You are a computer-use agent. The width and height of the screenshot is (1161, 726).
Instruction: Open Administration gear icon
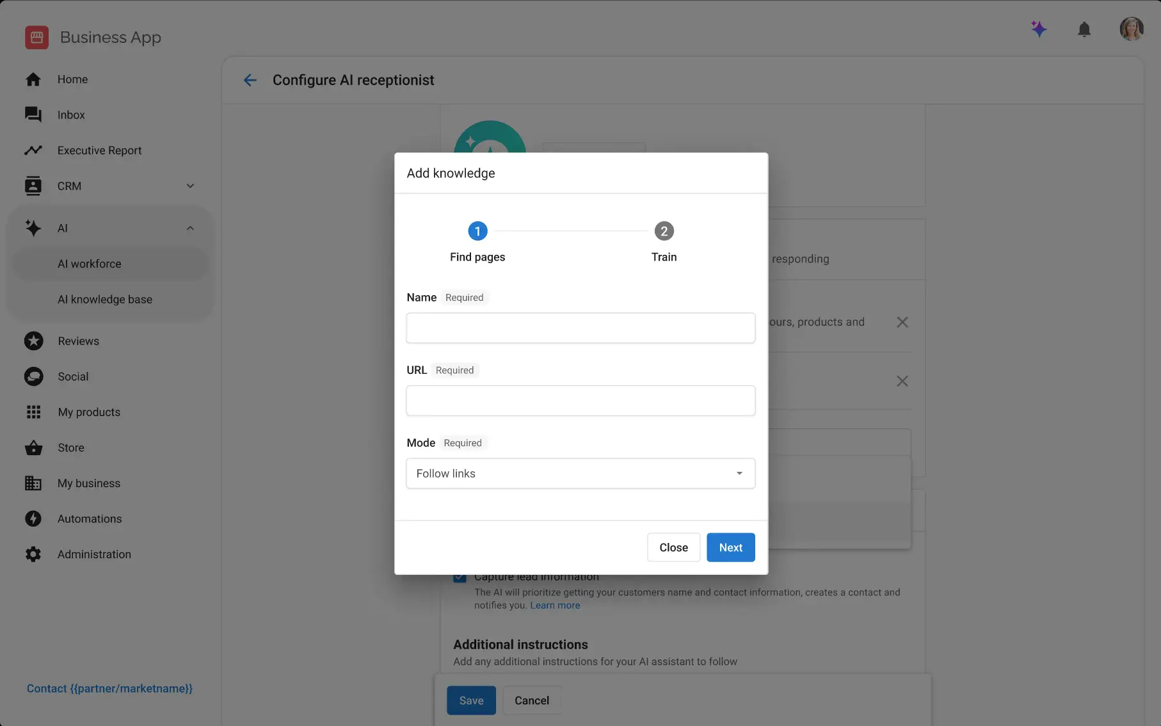pyautogui.click(x=33, y=554)
